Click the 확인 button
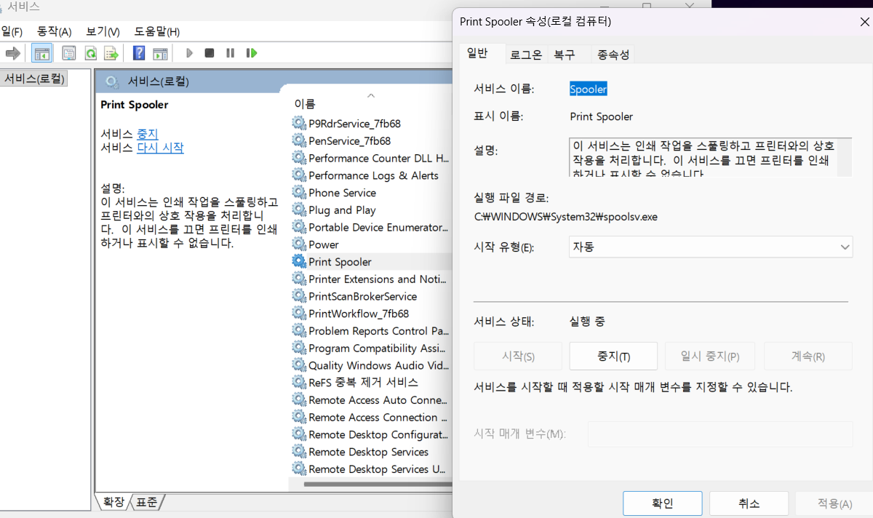Screen dimensions: 873x518 pos(663,503)
